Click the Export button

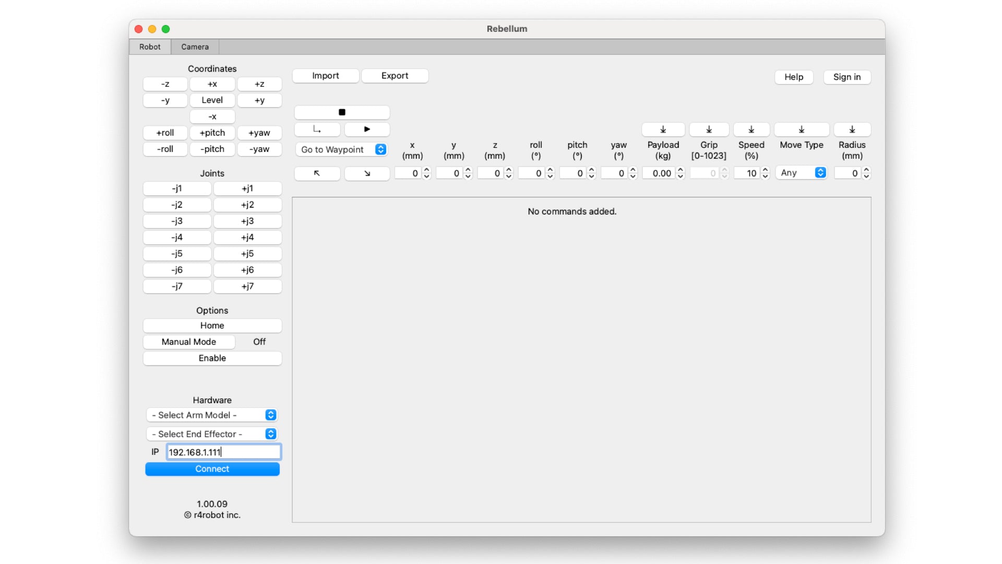[x=395, y=76]
